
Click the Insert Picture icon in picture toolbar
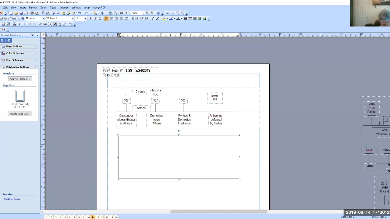click(x=4, y=24)
